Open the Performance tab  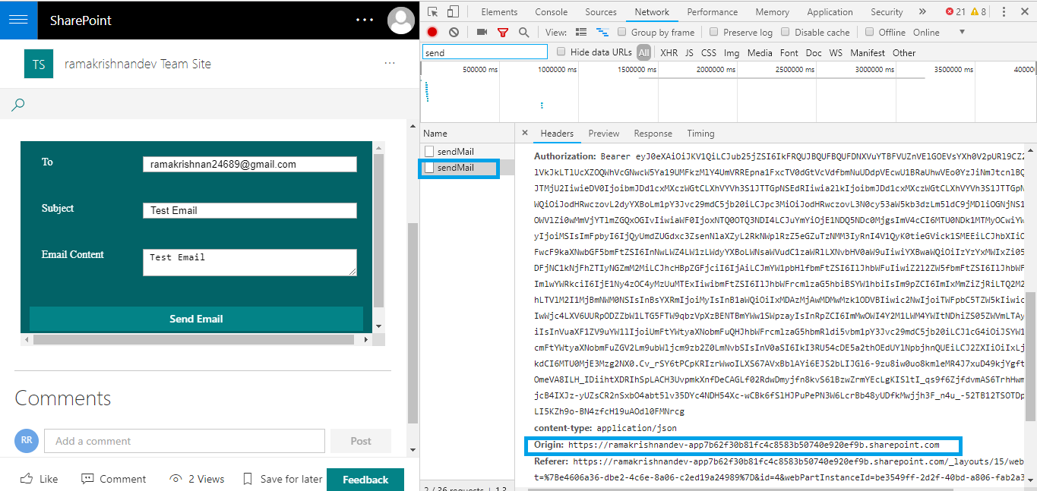713,11
